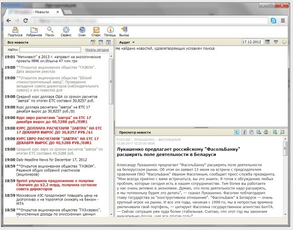Screen dimensions: 293x230
Task: Open a new browser tab
Action: tap(68, 12)
